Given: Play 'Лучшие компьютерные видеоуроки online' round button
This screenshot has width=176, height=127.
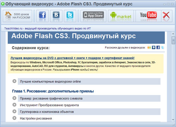Looking at the screenshot, I should coord(14,81).
